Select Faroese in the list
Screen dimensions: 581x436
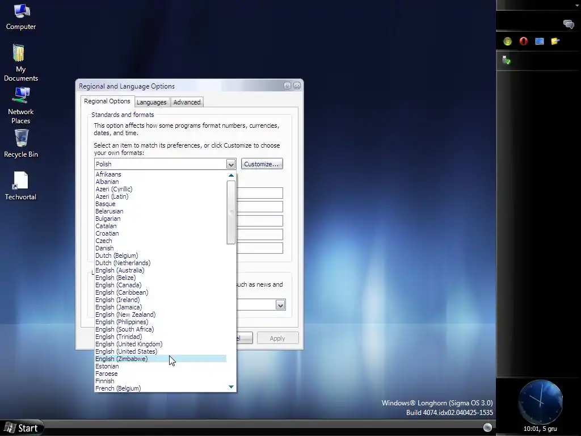(161, 374)
